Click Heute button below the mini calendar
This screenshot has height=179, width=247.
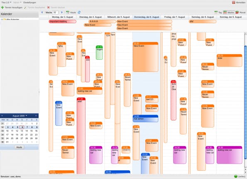19,147
